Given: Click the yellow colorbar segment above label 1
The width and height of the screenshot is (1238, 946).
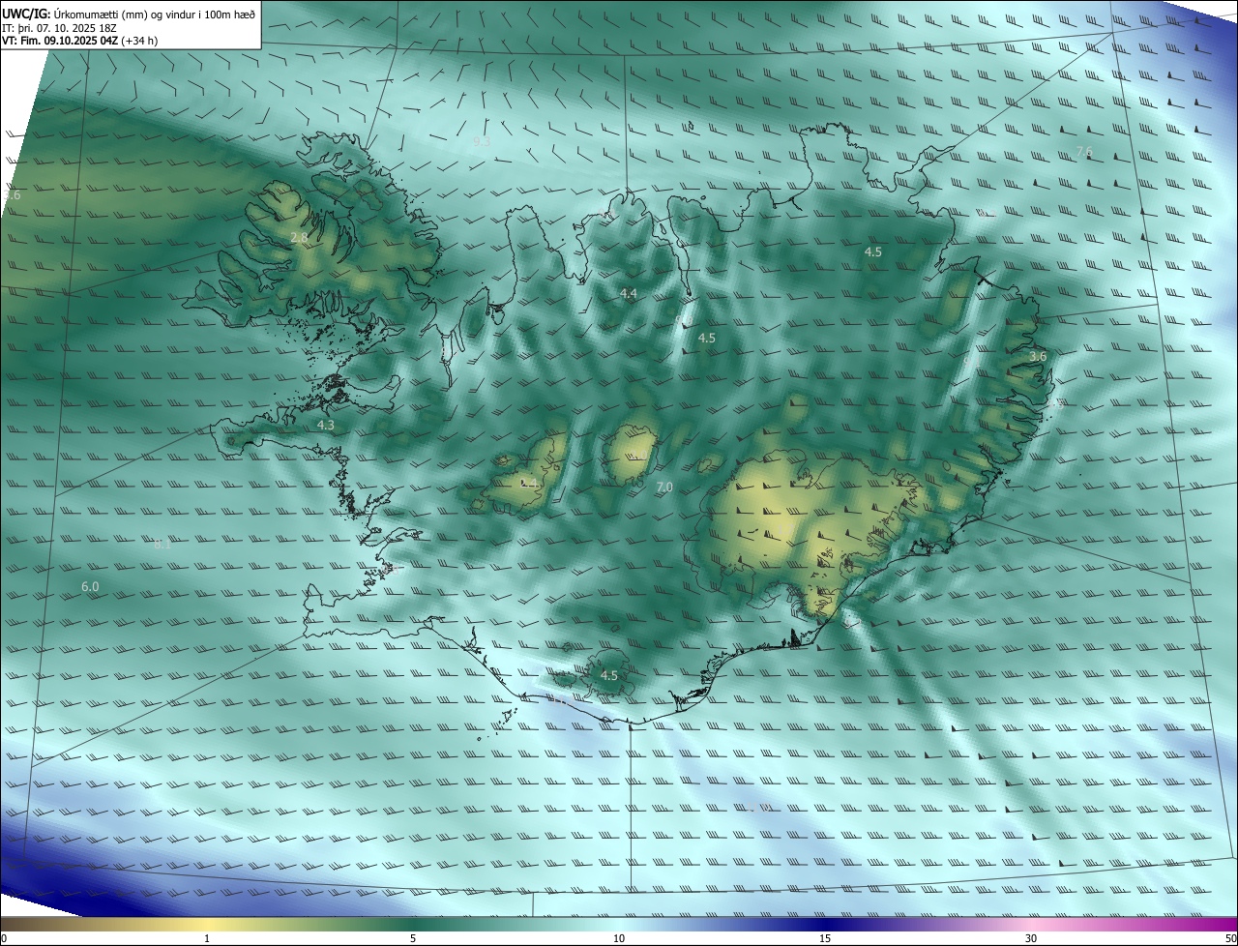Looking at the screenshot, I should pyautogui.click(x=207, y=923).
